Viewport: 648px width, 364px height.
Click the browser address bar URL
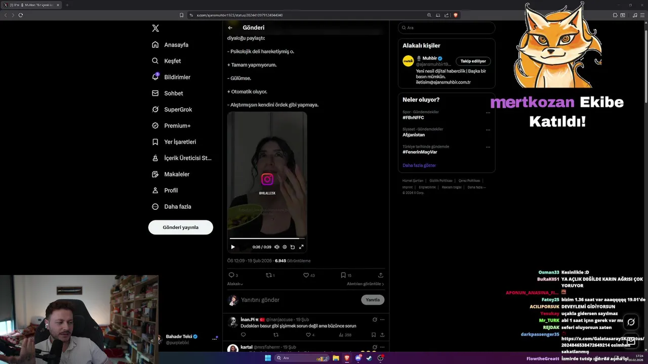(239, 15)
